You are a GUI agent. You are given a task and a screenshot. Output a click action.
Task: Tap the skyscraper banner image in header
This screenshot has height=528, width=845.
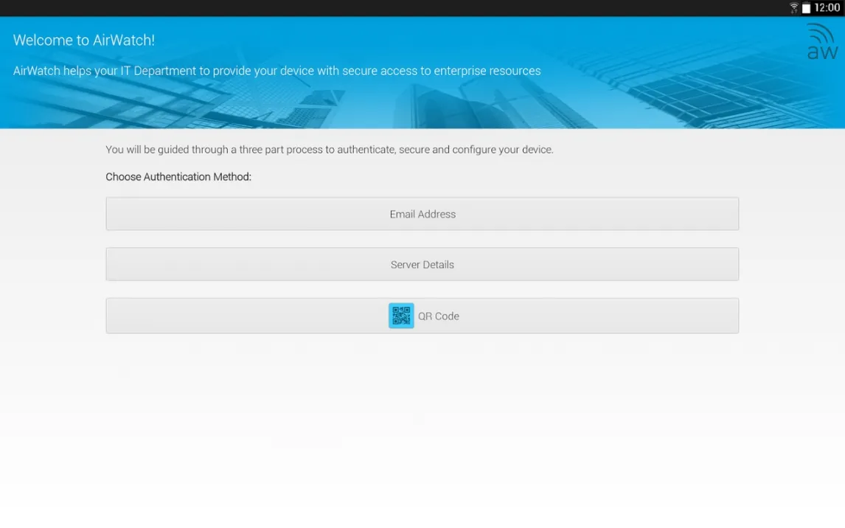click(x=442, y=103)
